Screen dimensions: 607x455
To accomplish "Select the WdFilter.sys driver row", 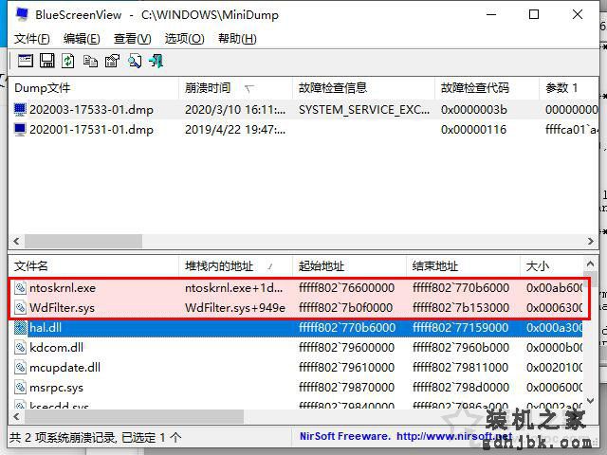I will pos(298,307).
